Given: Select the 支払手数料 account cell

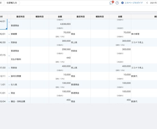Looking at the screenshot, I should pos(16,59).
